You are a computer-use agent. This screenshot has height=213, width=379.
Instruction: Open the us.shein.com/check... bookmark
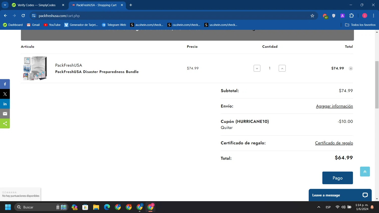(221, 25)
